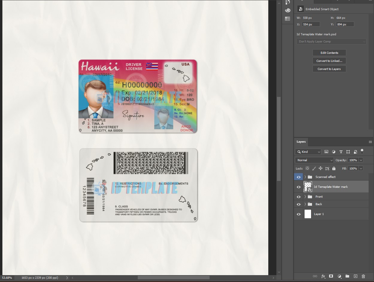Click the X position input field
The image size is (374, 282).
311,24
